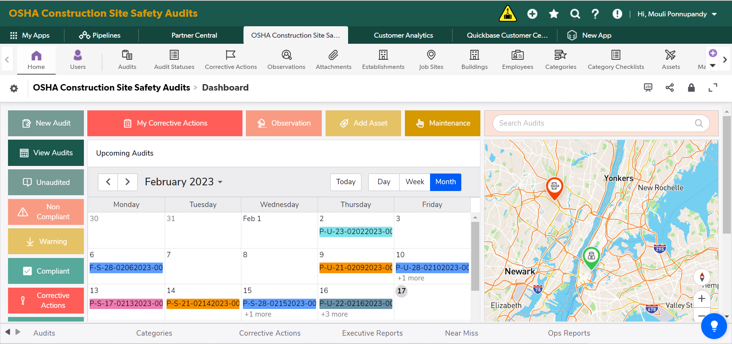Image resolution: width=732 pixels, height=344 pixels.
Task: Click the Search Audits field
Action: [601, 123]
